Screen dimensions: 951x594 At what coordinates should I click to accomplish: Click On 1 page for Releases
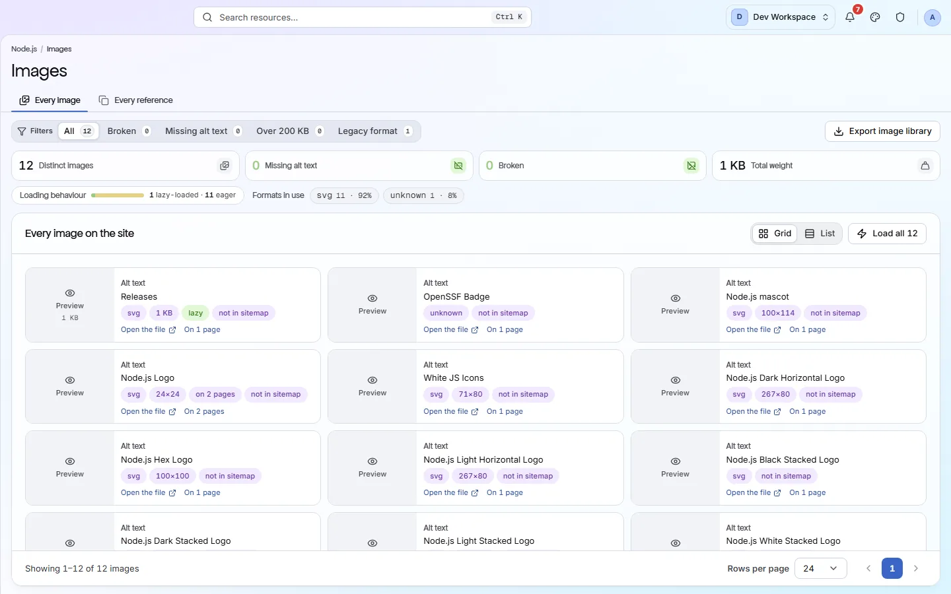[202, 330]
